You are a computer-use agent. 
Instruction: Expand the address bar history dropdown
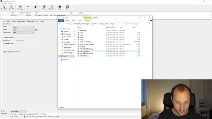coord(125,24)
